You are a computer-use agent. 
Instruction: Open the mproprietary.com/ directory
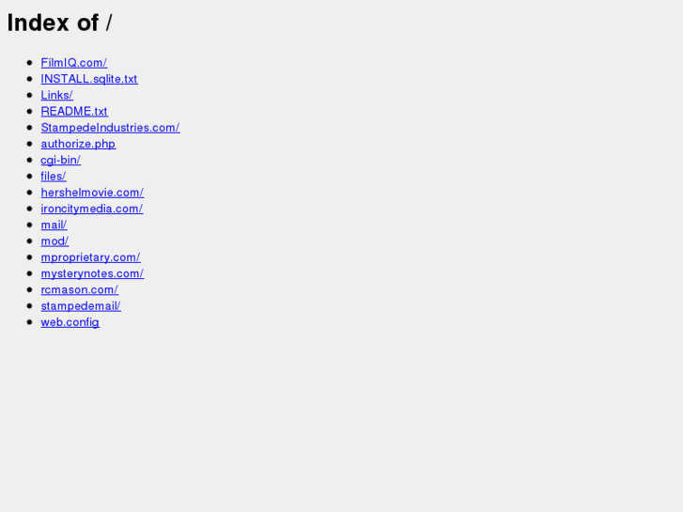[90, 257]
